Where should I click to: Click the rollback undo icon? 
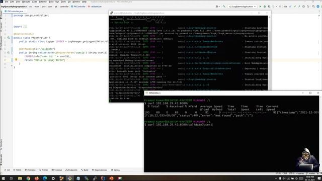point(308,7)
